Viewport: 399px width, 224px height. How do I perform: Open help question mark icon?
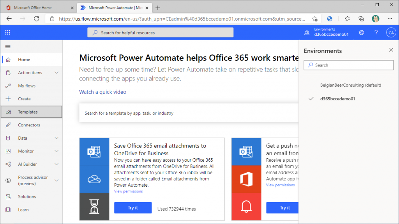[x=376, y=33]
